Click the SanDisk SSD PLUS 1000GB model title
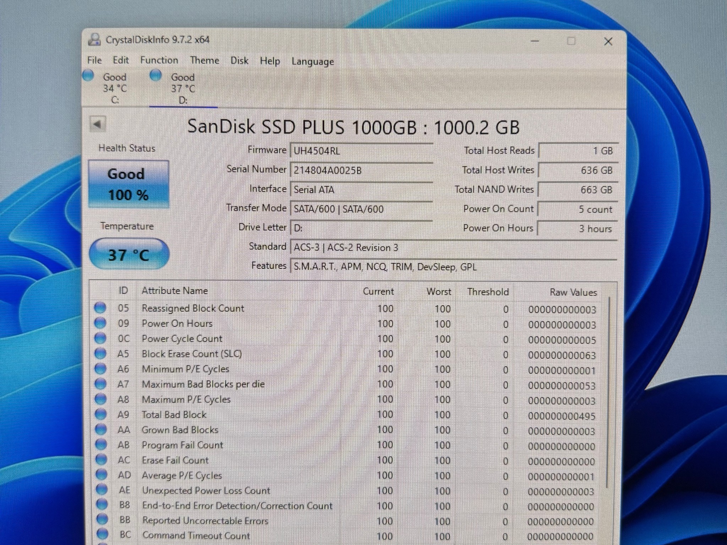 (353, 127)
